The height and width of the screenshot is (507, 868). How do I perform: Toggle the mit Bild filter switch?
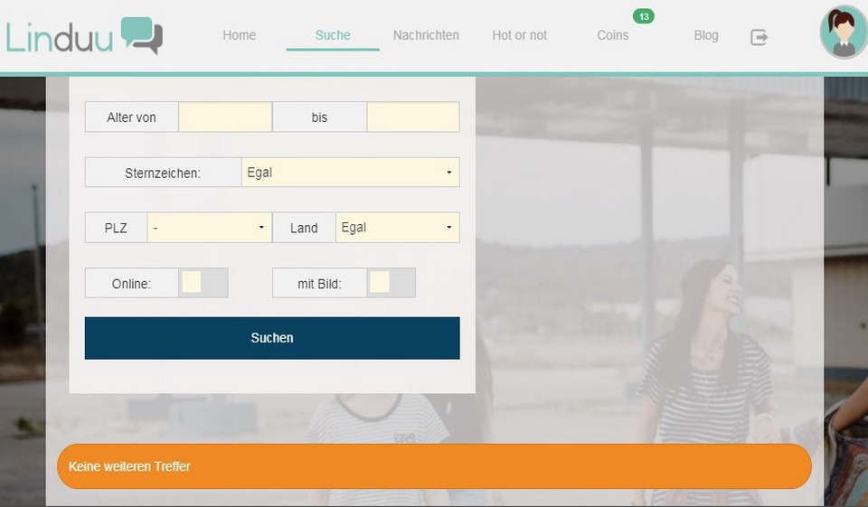pyautogui.click(x=391, y=283)
